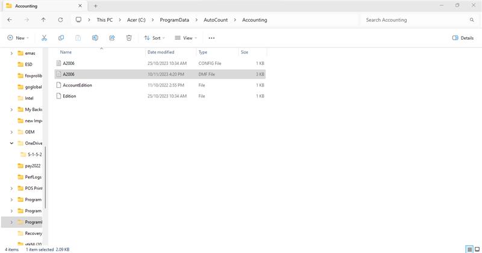Click the Share icon in toolbar
Viewport: 482px width, 253px height.
[112, 38]
